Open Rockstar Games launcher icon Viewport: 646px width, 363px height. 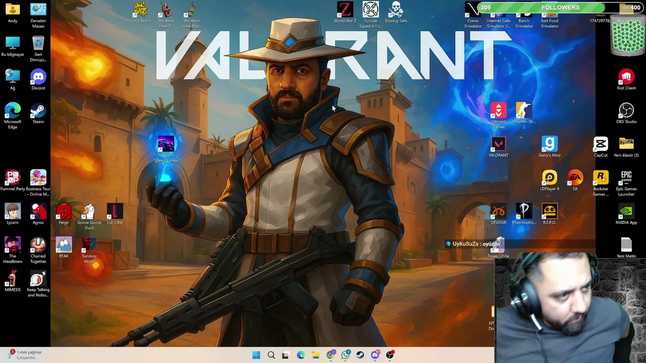601,184
